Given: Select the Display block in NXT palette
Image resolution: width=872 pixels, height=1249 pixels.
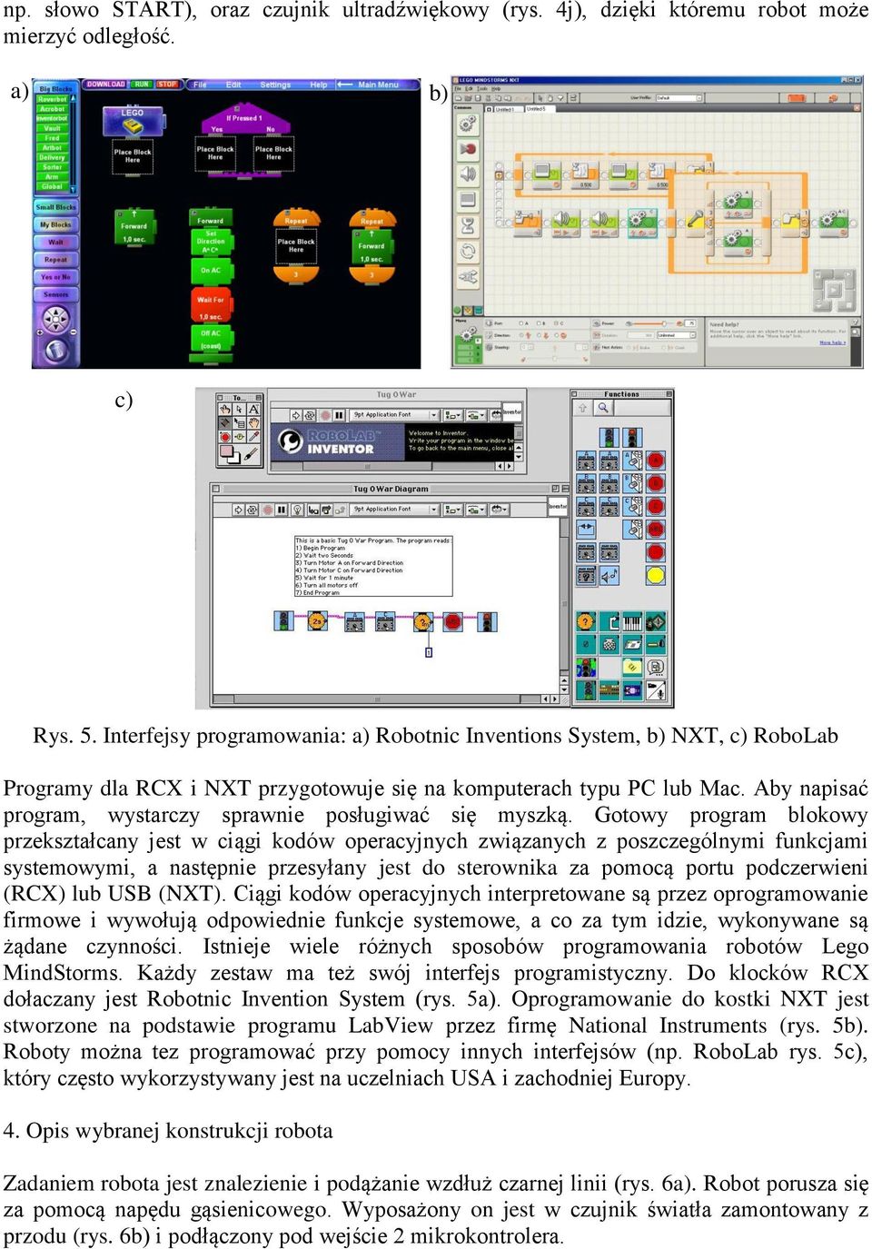Looking at the screenshot, I should click(x=467, y=199).
